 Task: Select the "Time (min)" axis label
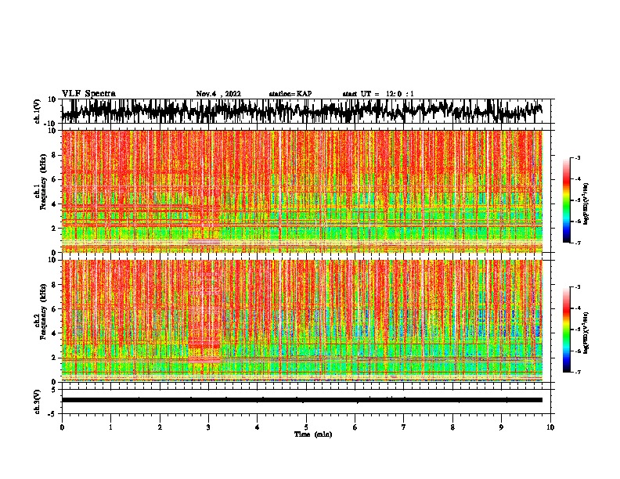313,434
